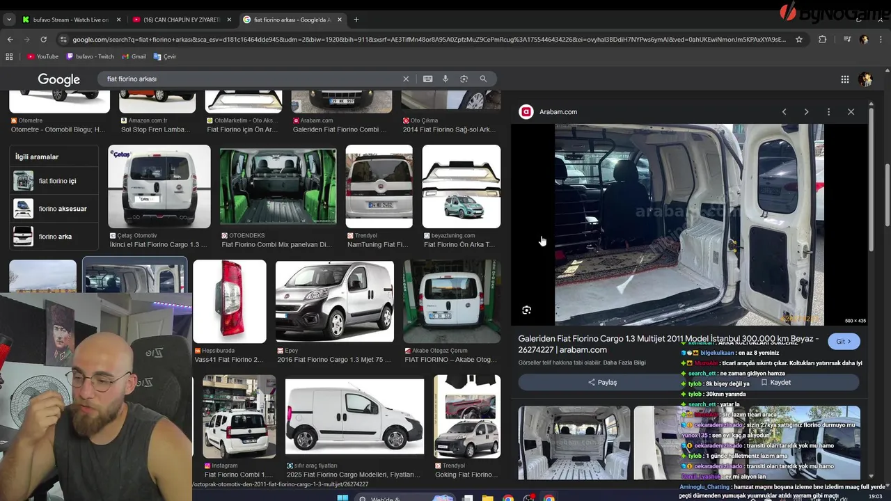Viewport: 891px width, 501px height.
Task: Open the Windows Start button
Action: click(342, 498)
